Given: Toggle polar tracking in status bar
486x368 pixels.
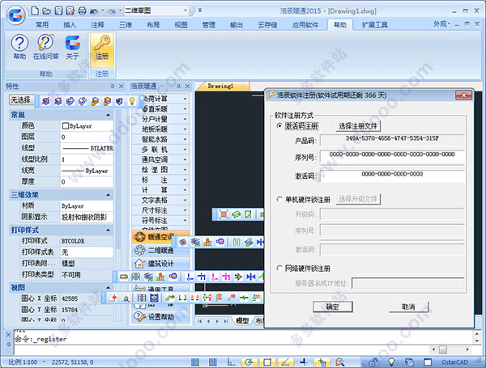Looking at the screenshot, I should click(249, 362).
